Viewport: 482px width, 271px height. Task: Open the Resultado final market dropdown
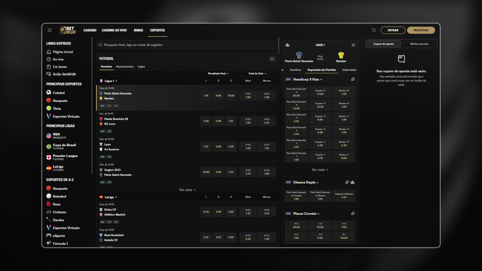218,74
